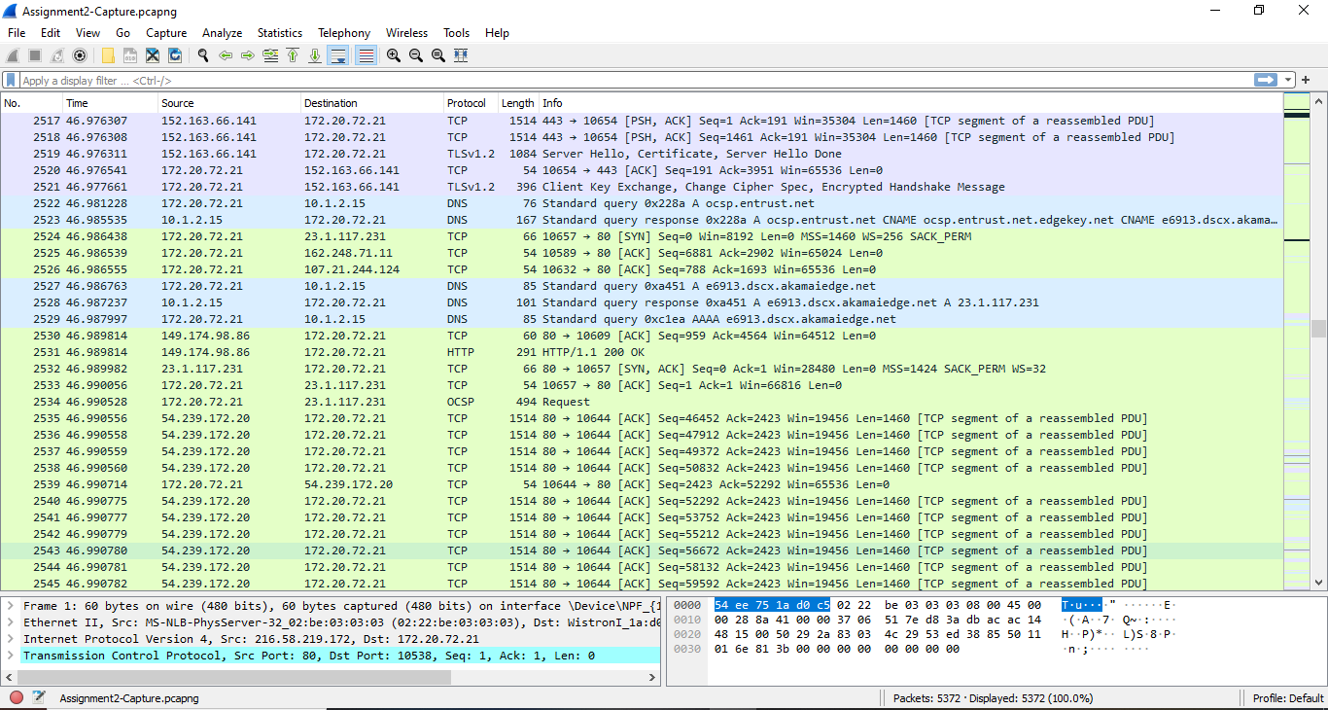Zoom in on the packet list text
The height and width of the screenshot is (710, 1328).
tap(394, 55)
